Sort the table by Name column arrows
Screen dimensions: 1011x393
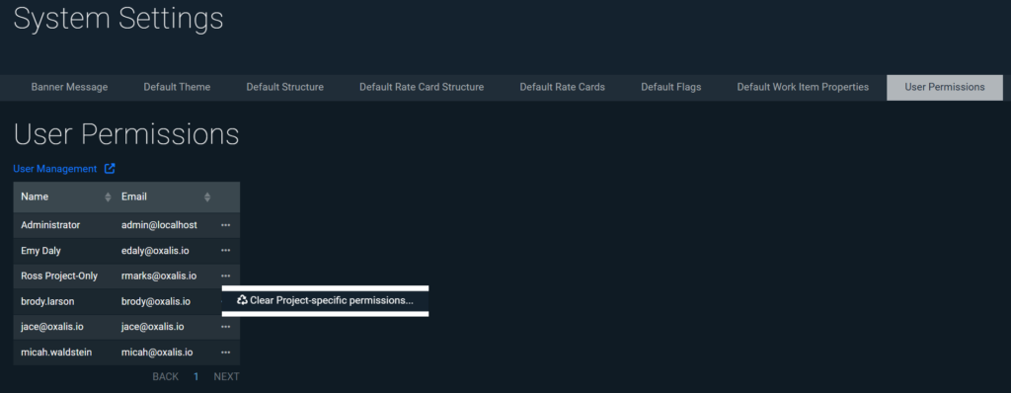coord(108,196)
